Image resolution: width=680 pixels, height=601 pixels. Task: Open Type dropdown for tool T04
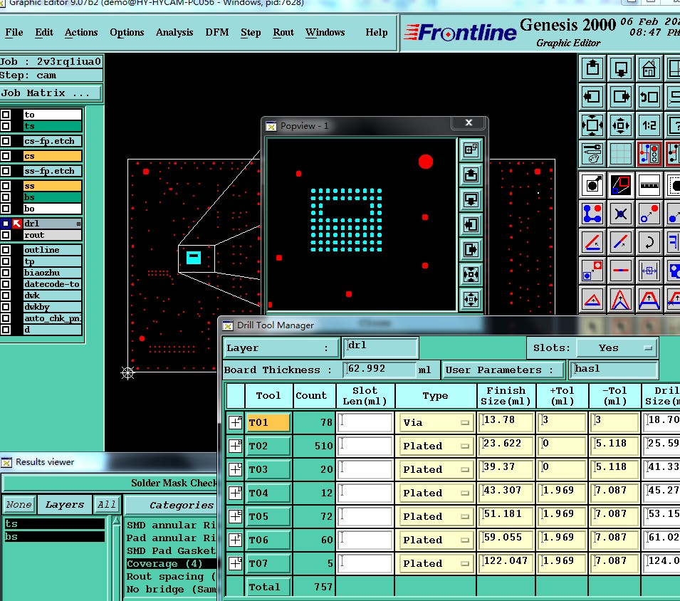(435, 493)
